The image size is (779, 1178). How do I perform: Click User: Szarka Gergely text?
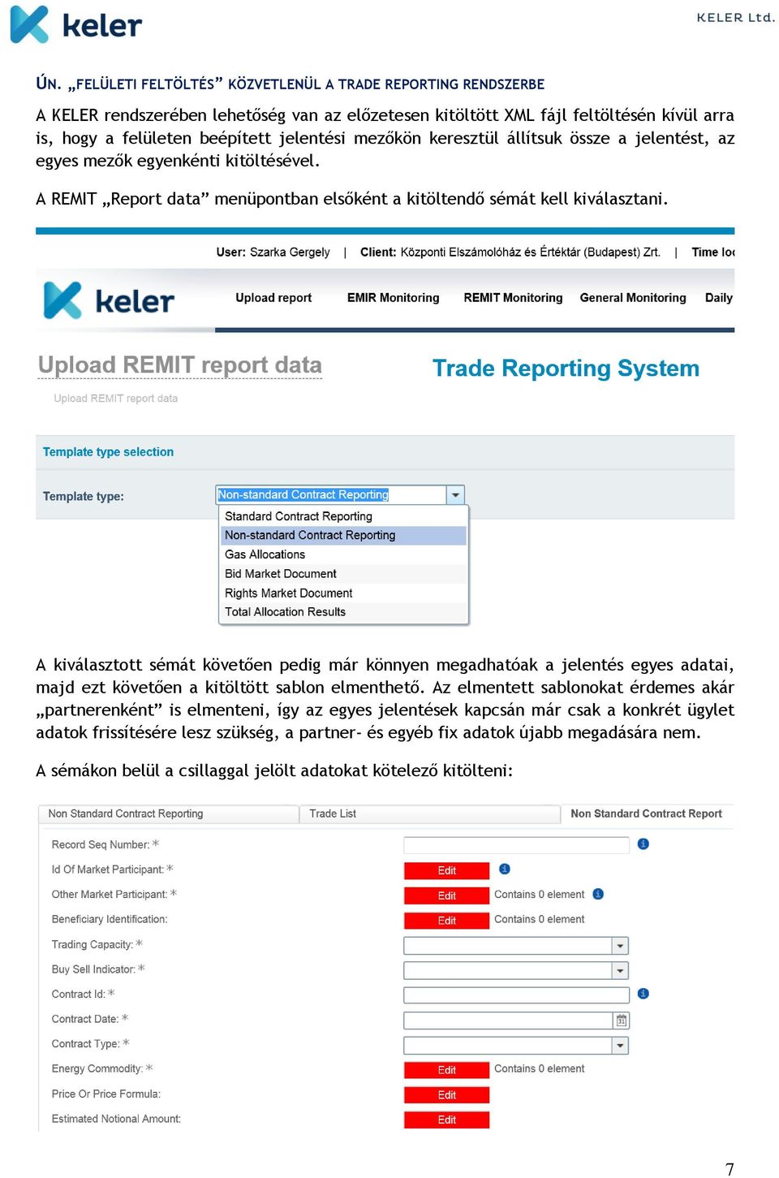273,252
